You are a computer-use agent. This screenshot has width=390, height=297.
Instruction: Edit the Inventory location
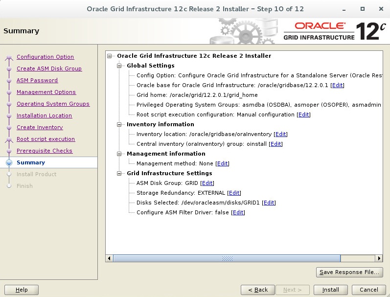[x=280, y=135]
